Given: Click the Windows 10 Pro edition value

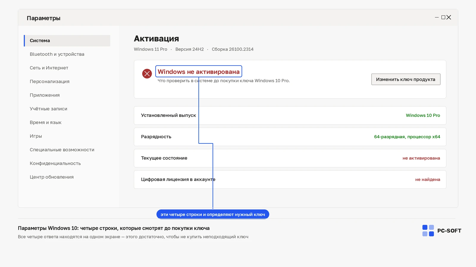Looking at the screenshot, I should (423, 115).
